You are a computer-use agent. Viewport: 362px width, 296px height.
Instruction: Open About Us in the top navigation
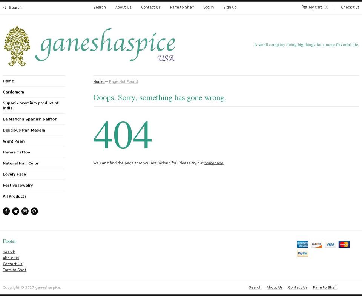123,7
